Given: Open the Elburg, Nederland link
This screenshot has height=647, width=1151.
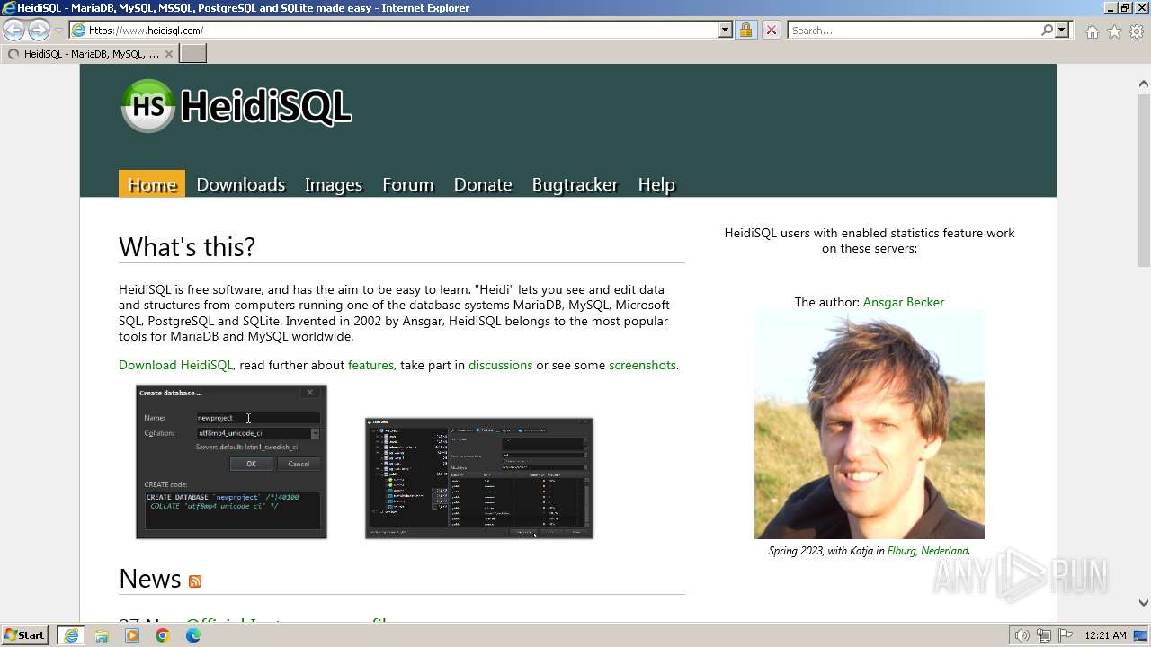Looking at the screenshot, I should point(927,551).
